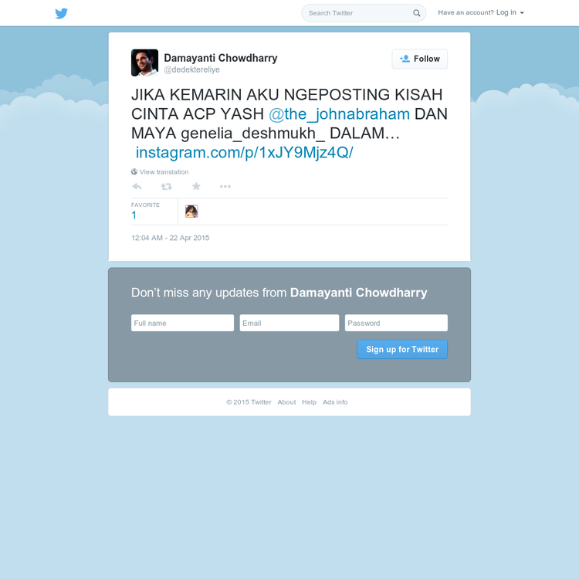Open the @dedektereliye handle
Screen dimensions: 579x579
pyautogui.click(x=191, y=69)
